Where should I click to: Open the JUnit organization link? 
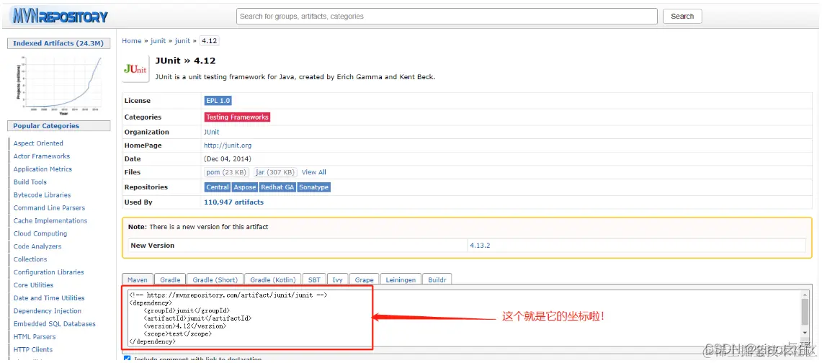(x=211, y=132)
